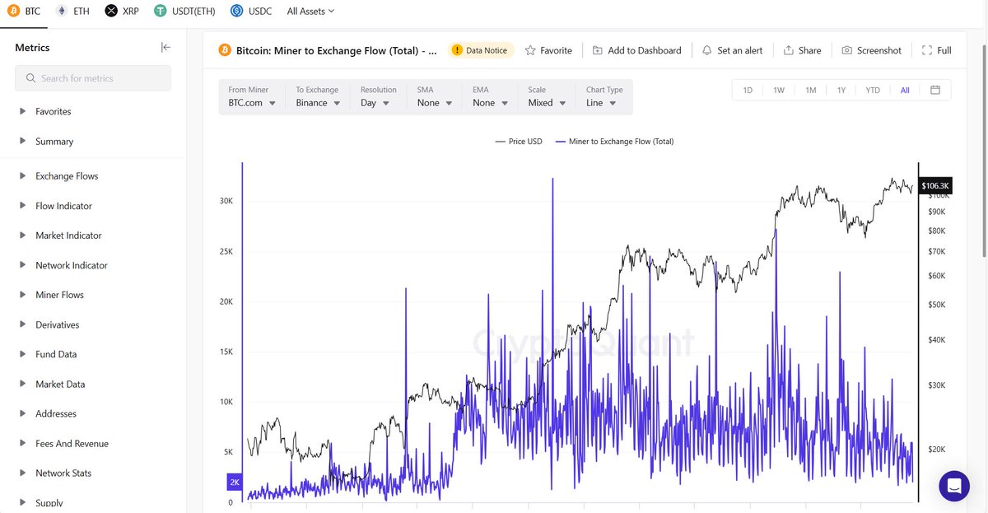The image size is (988, 513).
Task: Click Set an alert bell button
Action: (732, 50)
